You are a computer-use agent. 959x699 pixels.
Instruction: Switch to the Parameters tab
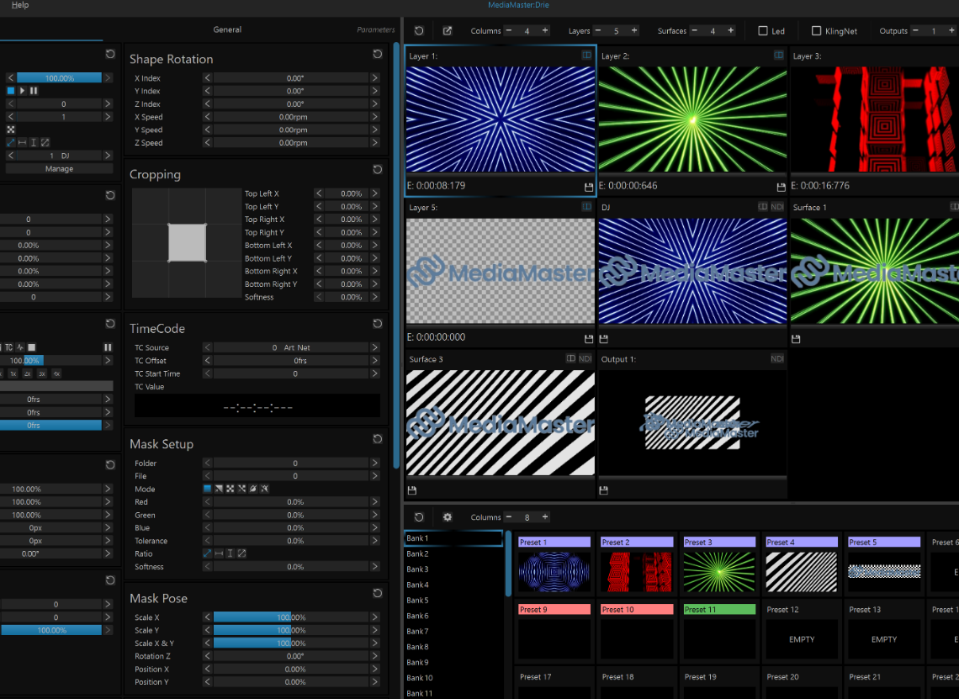click(x=375, y=29)
